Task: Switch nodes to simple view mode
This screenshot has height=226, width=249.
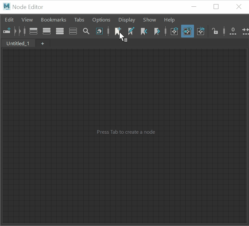Action: pyautogui.click(x=33, y=31)
